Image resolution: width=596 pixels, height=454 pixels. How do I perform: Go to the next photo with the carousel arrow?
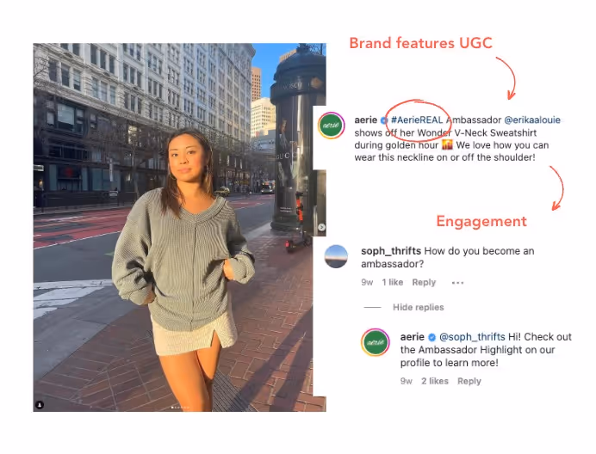[x=321, y=227]
